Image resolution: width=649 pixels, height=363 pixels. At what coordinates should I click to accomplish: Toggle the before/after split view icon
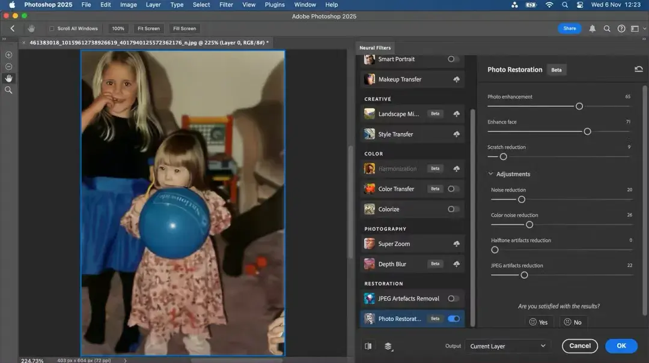(x=368, y=346)
